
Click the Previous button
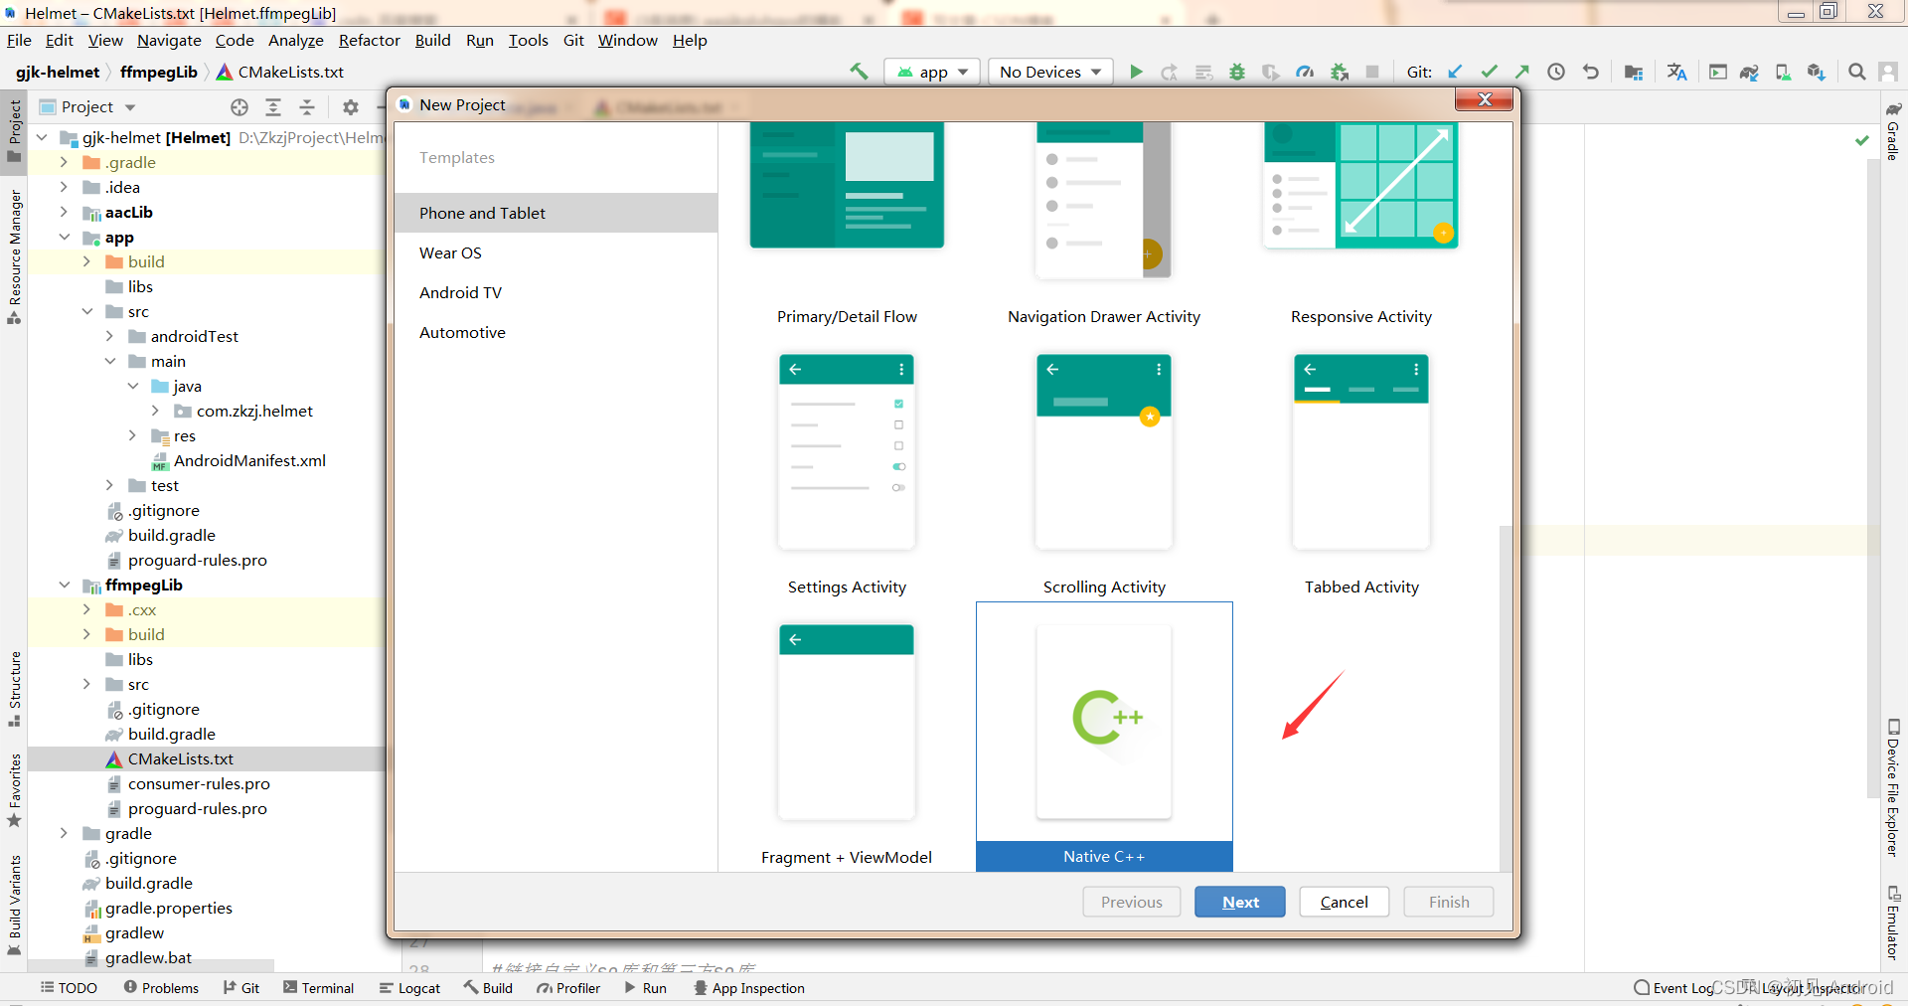(x=1131, y=902)
